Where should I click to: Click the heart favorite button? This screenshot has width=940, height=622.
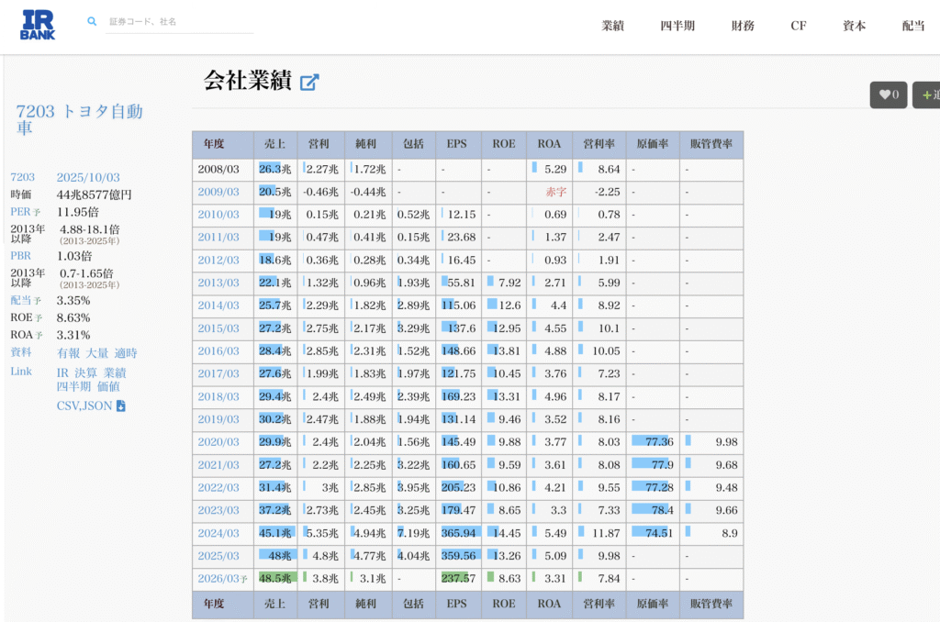click(x=888, y=94)
